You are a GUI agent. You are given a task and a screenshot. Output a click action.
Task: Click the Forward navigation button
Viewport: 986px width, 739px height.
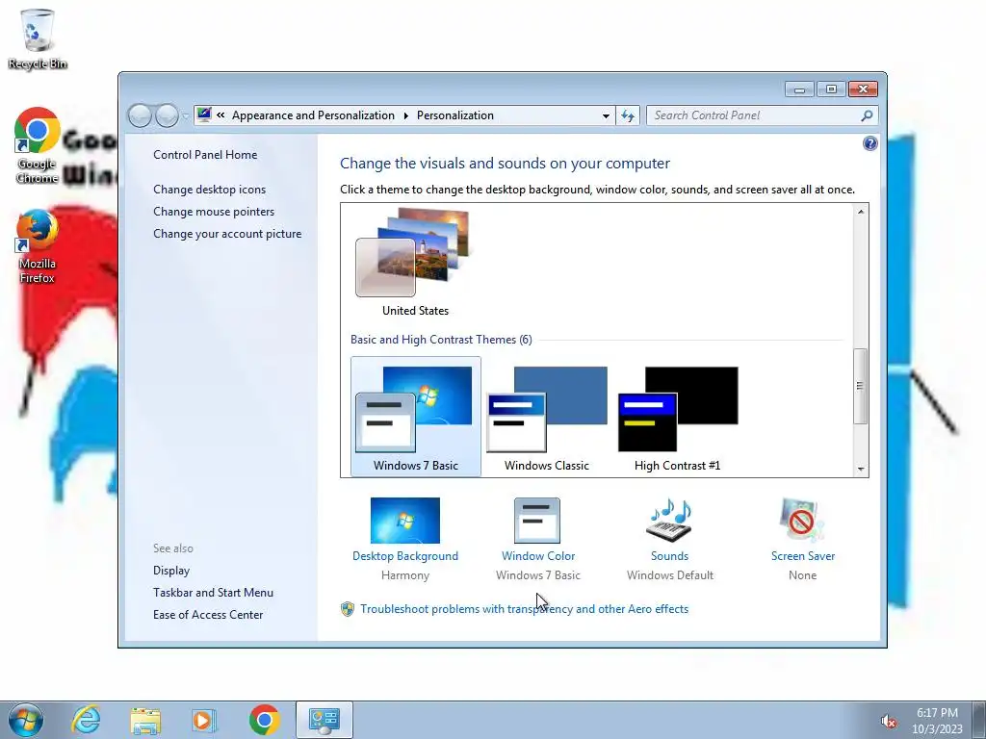167,115
